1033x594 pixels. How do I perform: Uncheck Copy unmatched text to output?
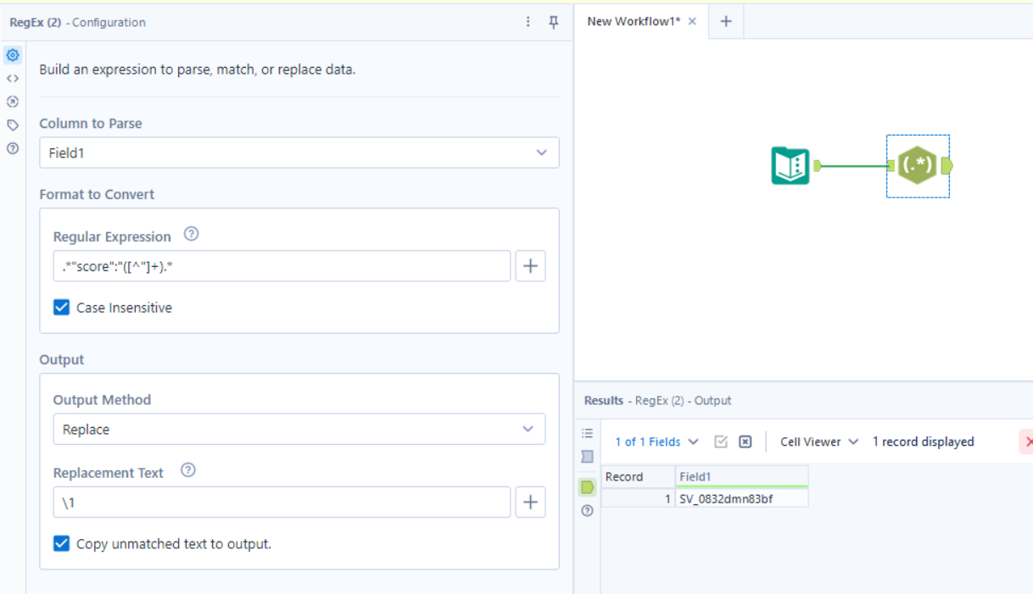[61, 544]
